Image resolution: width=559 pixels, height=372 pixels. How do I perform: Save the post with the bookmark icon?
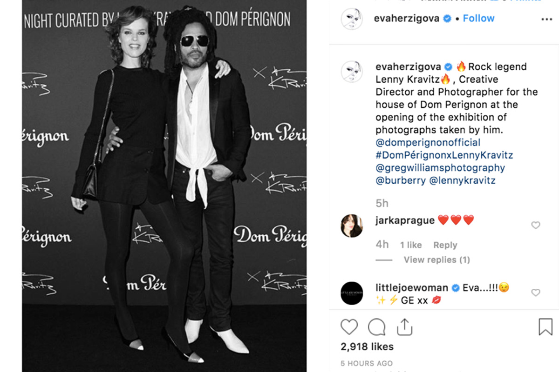(545, 327)
